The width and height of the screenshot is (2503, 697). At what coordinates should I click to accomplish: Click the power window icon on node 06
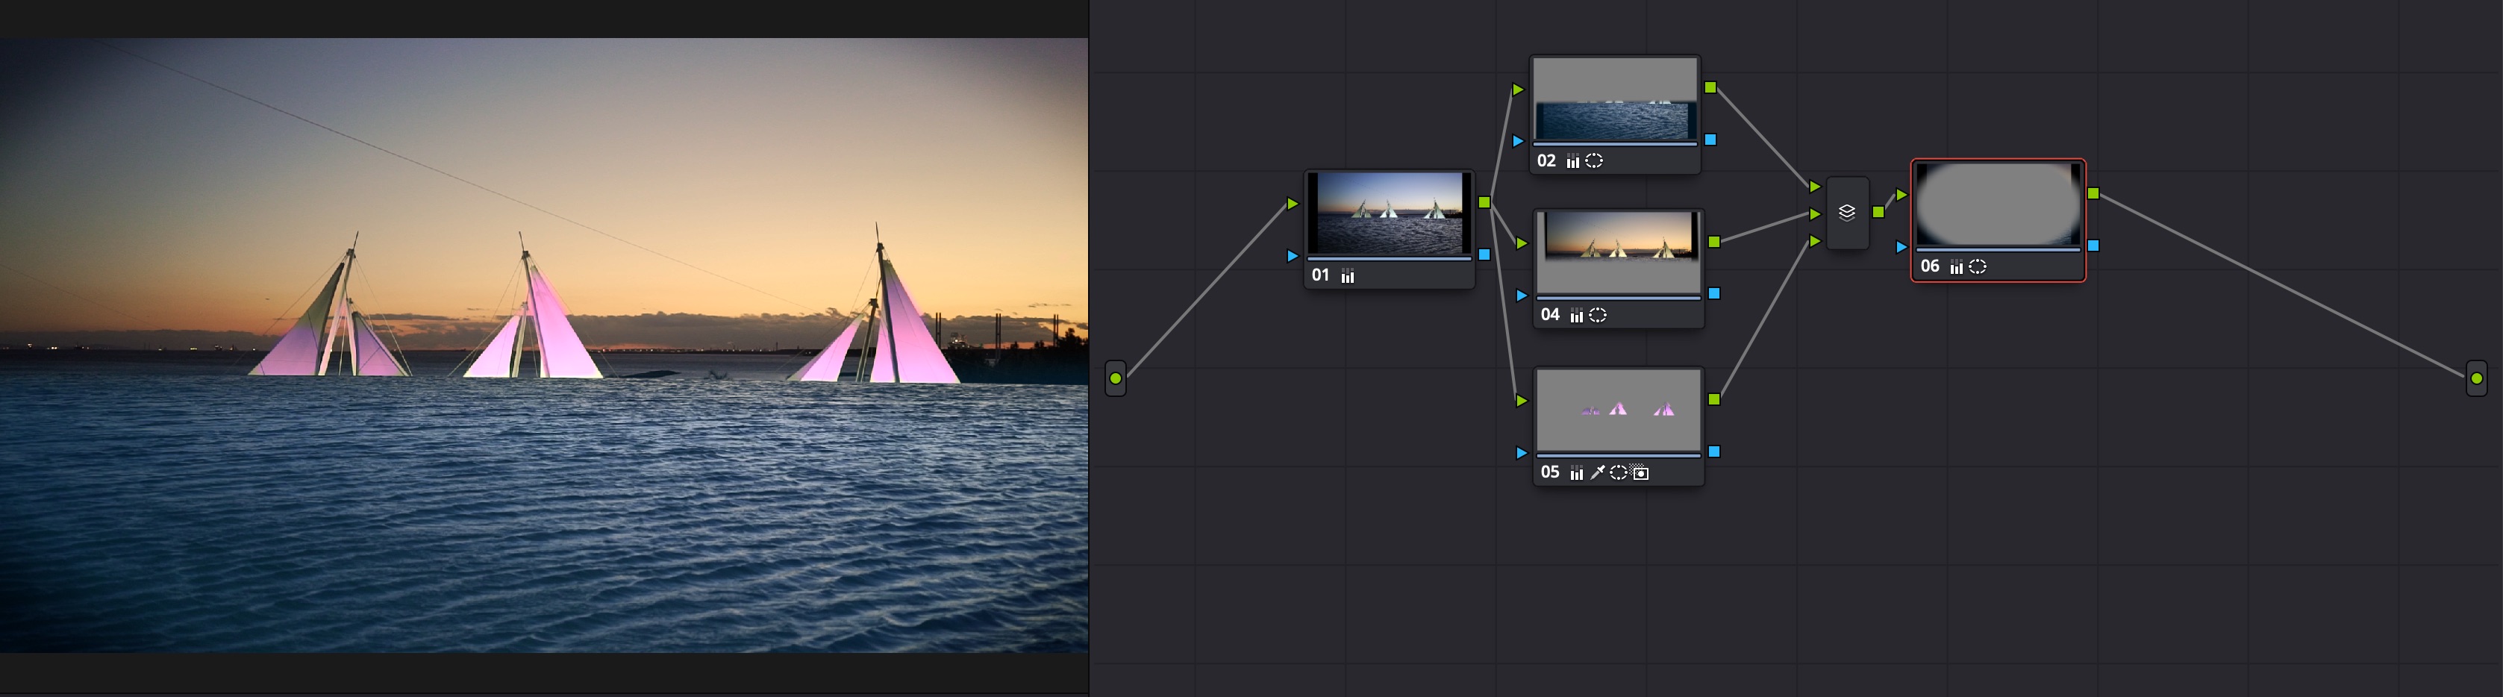click(1976, 267)
